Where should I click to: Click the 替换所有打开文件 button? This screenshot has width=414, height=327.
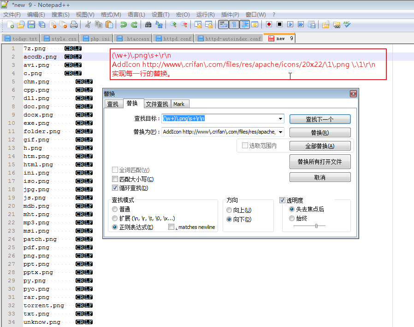320,162
